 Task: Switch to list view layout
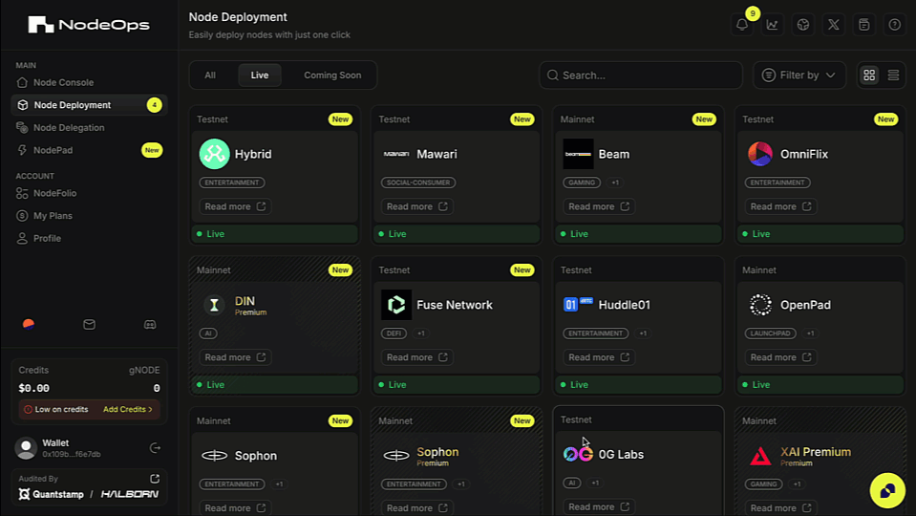pyautogui.click(x=893, y=75)
